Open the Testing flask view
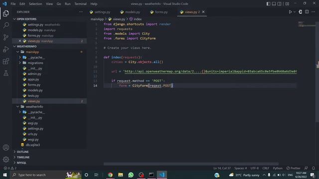Viewport: 319px width, 179px height. [x=6, y=73]
